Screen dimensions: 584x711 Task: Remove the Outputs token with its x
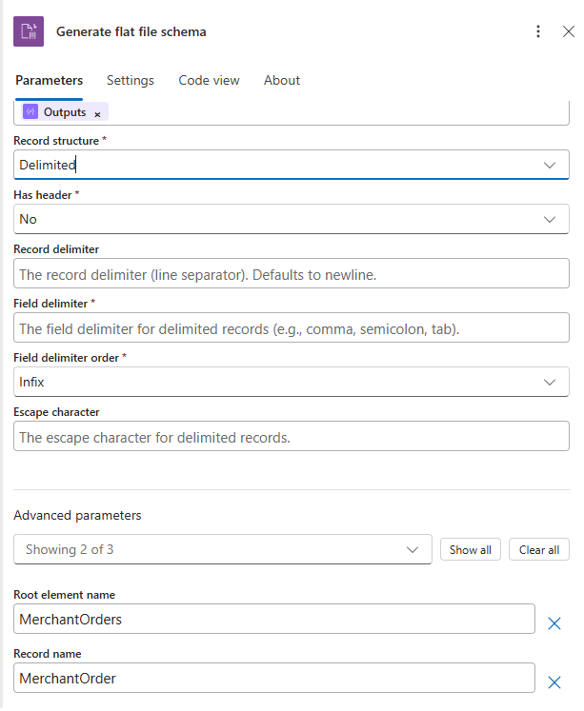97,114
